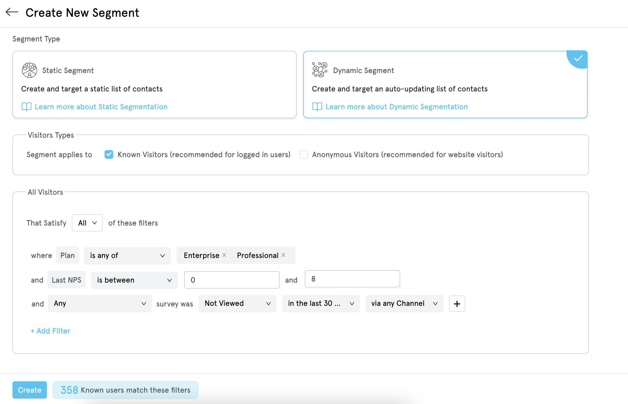Enable the Anonymous Visitors checkbox
The height and width of the screenshot is (404, 628).
[x=303, y=154]
